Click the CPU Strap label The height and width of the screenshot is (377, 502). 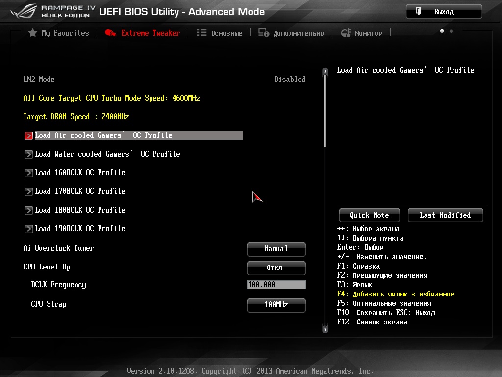click(x=49, y=304)
